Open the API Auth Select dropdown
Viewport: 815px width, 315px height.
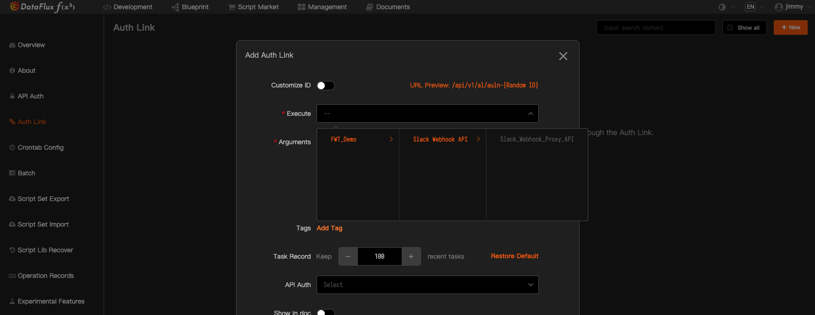pyautogui.click(x=427, y=285)
